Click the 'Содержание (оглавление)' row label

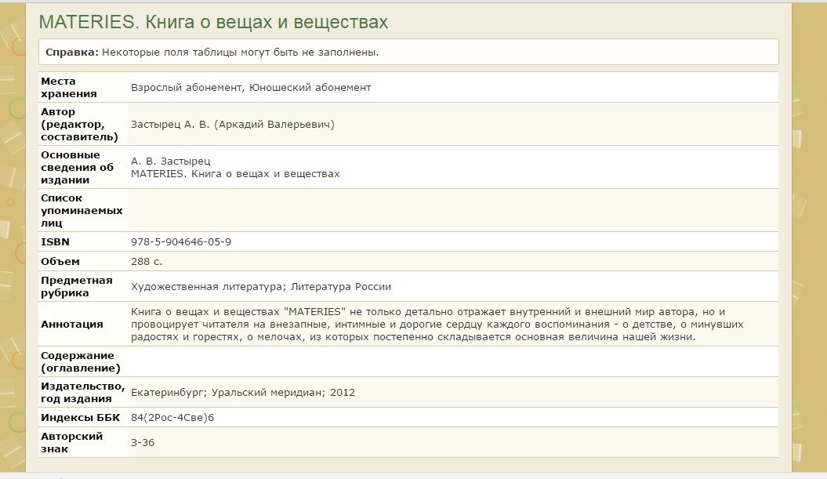(80, 361)
